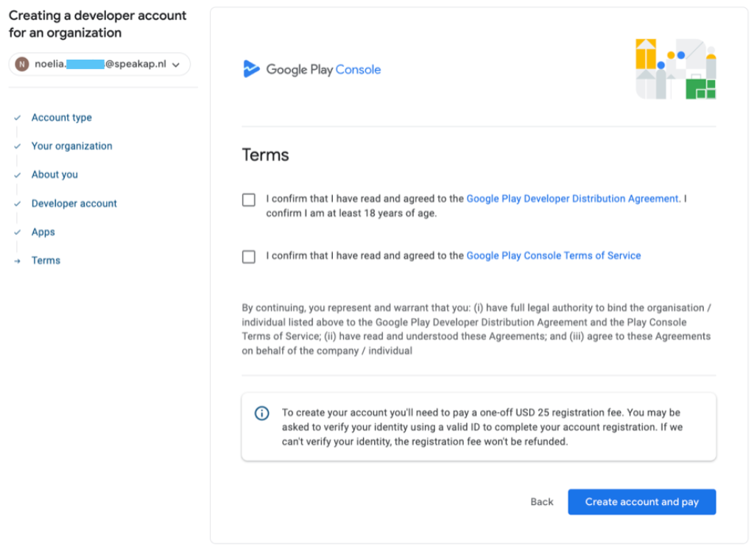
Task: Select the Terms step in sidebar
Action: pos(46,261)
